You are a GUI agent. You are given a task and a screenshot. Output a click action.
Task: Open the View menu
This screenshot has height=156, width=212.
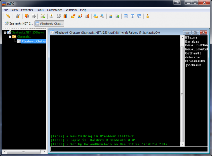point(14,10)
